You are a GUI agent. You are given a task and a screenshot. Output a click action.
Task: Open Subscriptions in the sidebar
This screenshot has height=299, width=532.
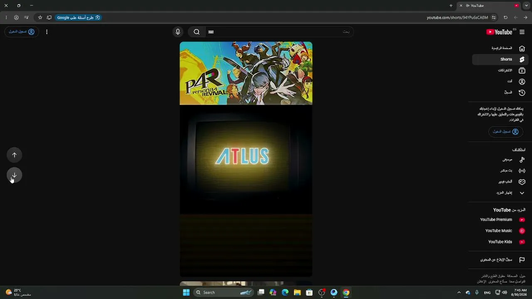tap(500, 71)
